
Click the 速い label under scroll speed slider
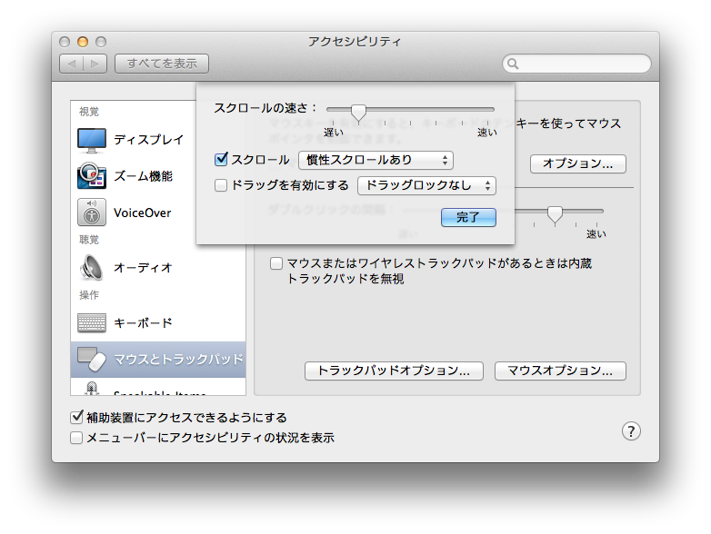point(487,133)
